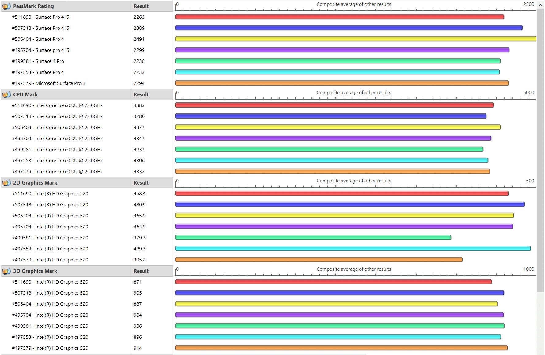Click the Result column header of CPU Mark
Screen dimensions: 545x355
[141, 94]
